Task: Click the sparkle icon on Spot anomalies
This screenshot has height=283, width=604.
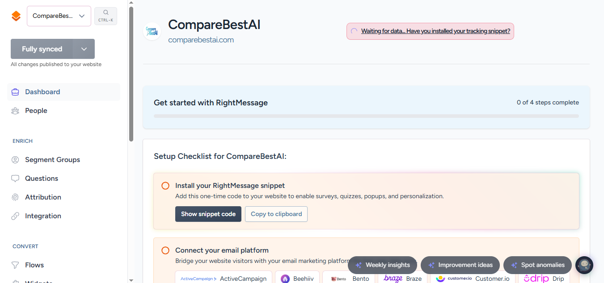Action: pos(514,265)
